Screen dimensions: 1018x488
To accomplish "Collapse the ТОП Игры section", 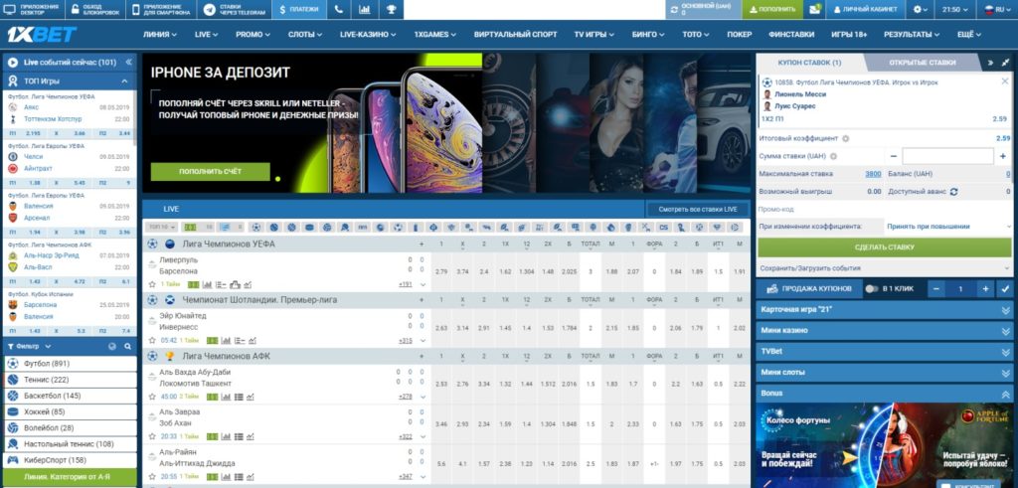I will click(124, 81).
